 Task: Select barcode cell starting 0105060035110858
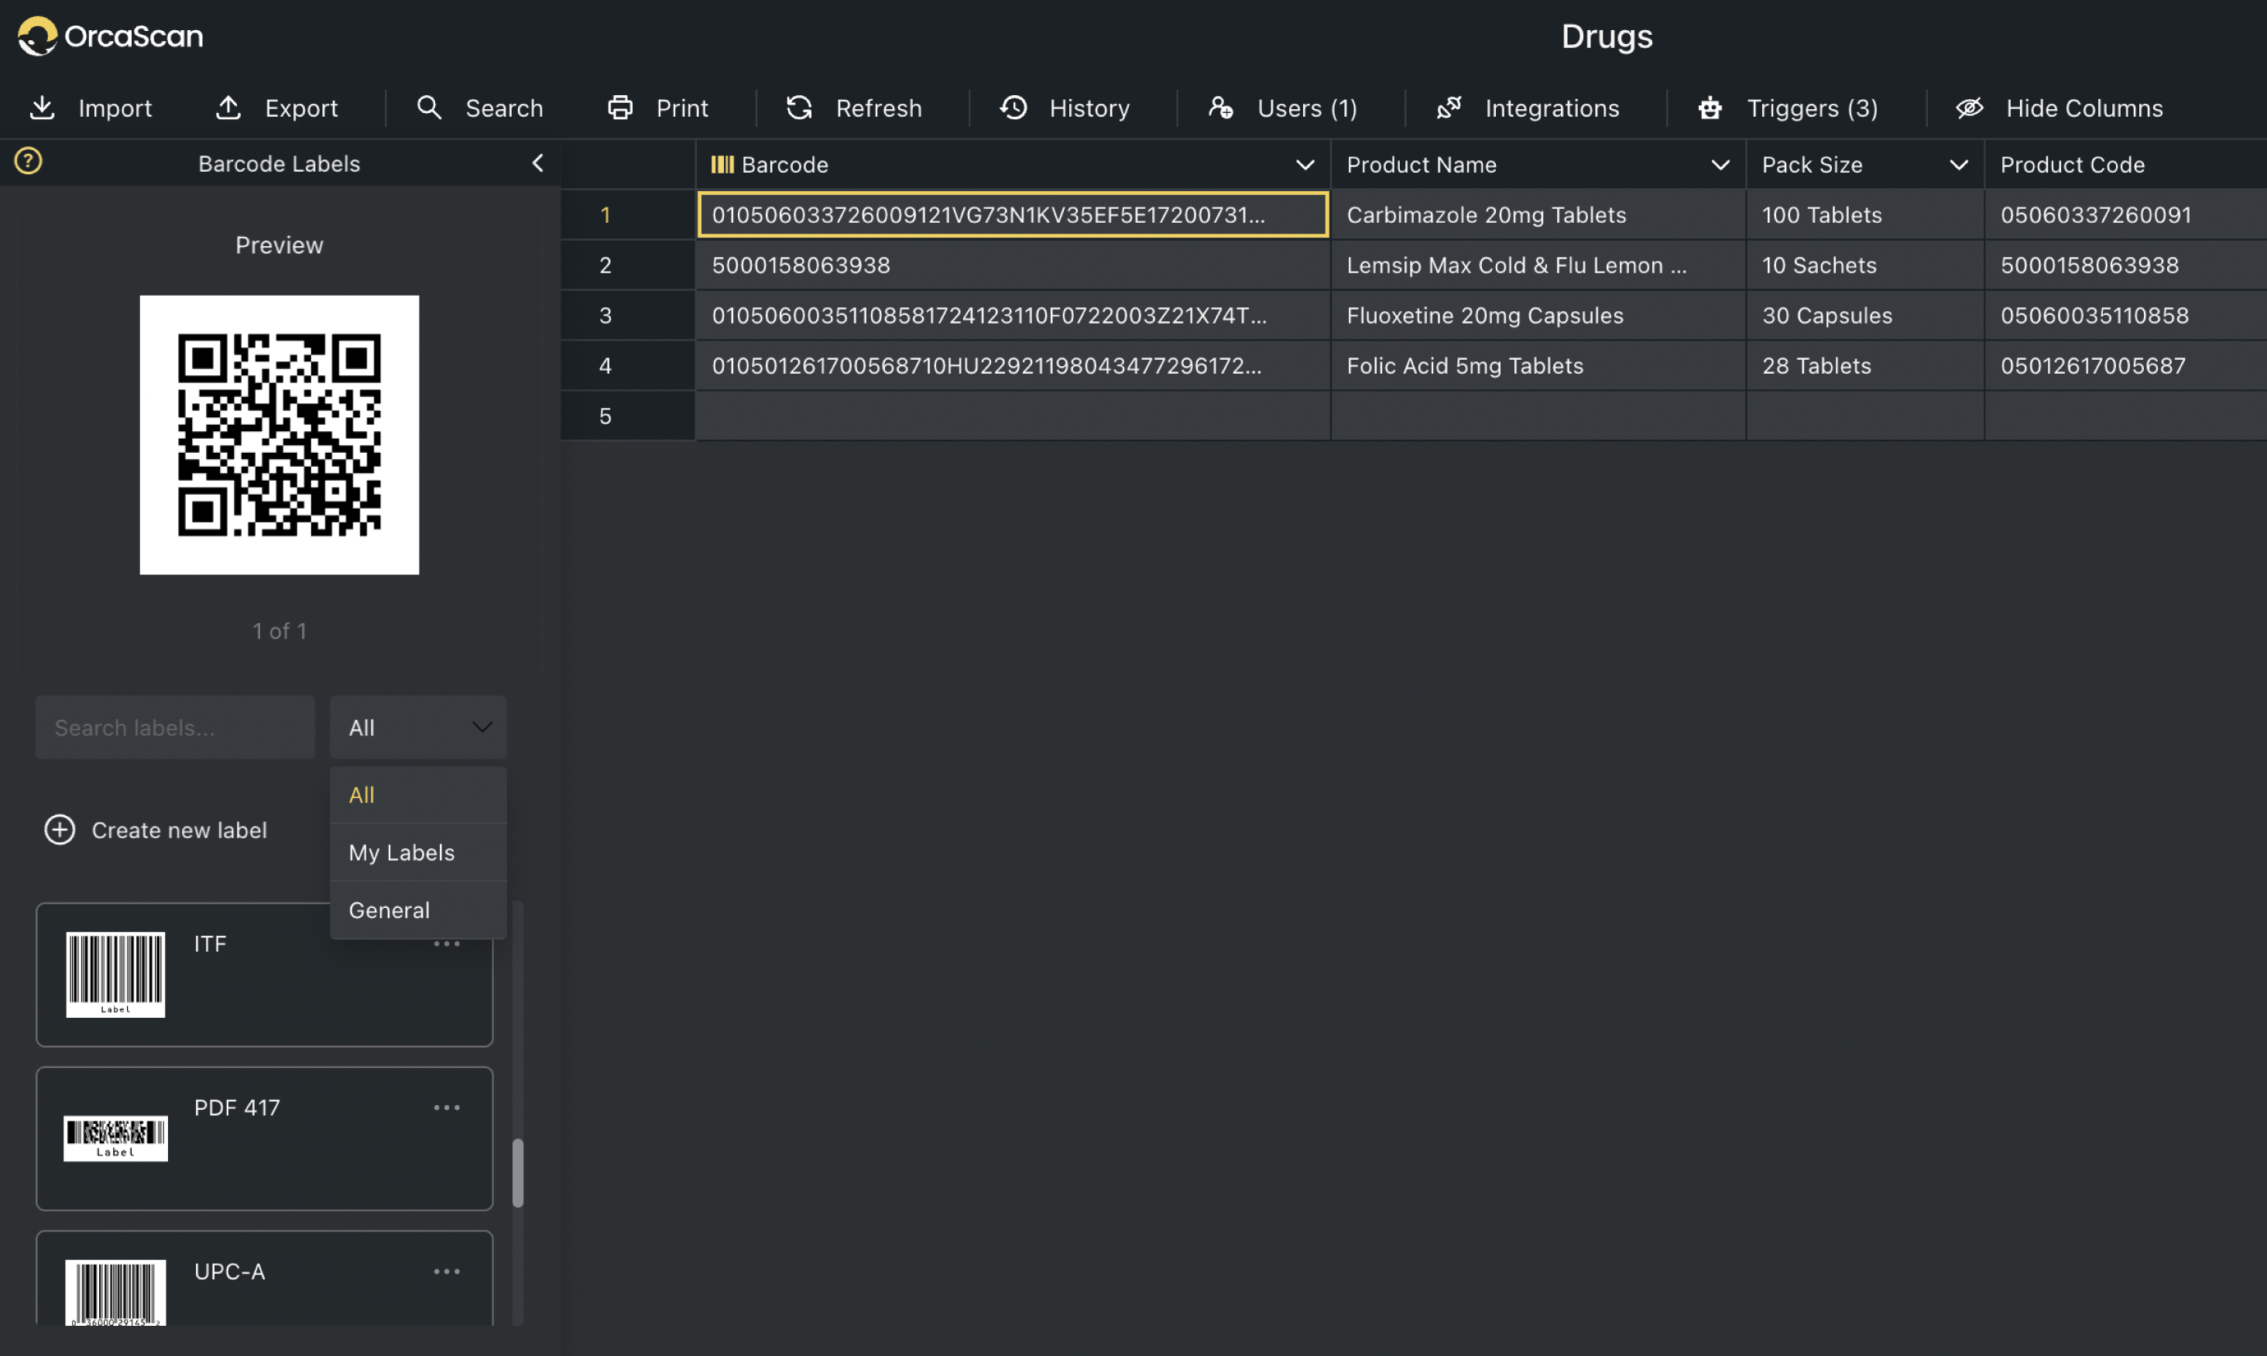(x=1013, y=315)
